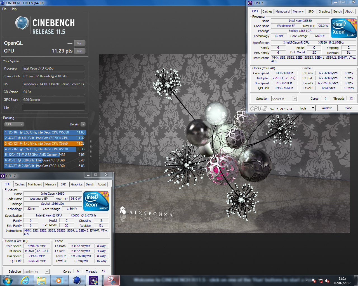
Task: Switch to Caches tab in top-right CPU-Z
Action: tap(267, 11)
